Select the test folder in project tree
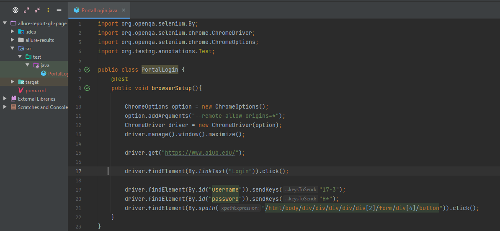 click(x=37, y=57)
